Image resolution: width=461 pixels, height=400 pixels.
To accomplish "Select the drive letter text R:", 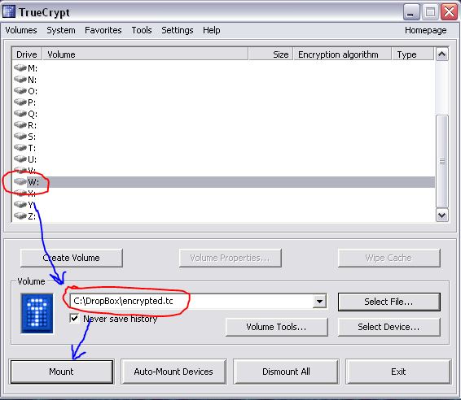I will pos(33,125).
